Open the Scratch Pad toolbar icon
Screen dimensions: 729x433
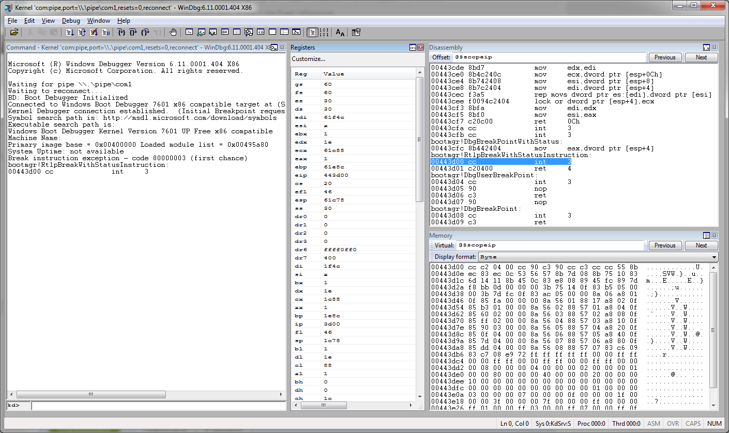(x=272, y=32)
